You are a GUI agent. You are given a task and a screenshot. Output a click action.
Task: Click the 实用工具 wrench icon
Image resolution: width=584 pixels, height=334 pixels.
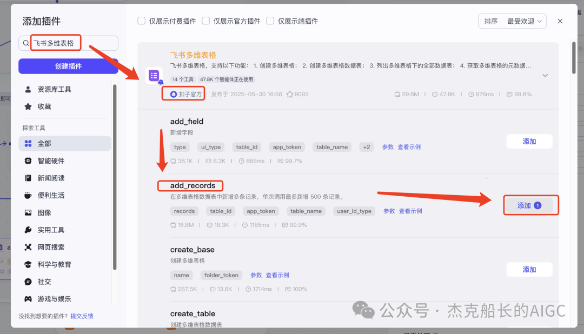28,230
